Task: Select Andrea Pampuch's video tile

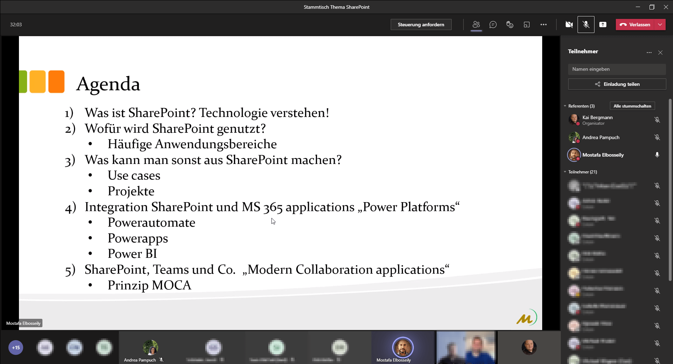Action: point(150,348)
